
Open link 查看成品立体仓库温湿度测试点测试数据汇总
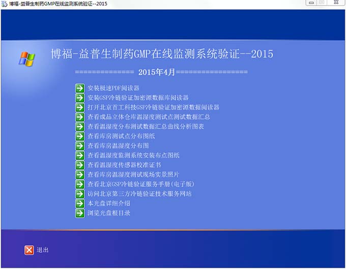[x=149, y=117]
